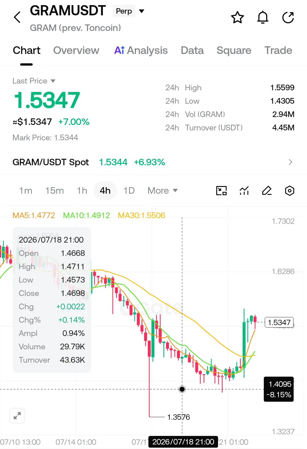The image size is (307, 449).
Task: Tap 24h Turnover value 4.45M
Action: [283, 128]
